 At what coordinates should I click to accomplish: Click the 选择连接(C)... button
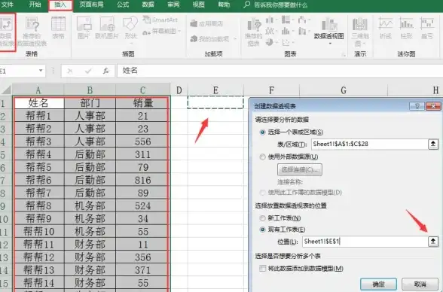(300, 169)
